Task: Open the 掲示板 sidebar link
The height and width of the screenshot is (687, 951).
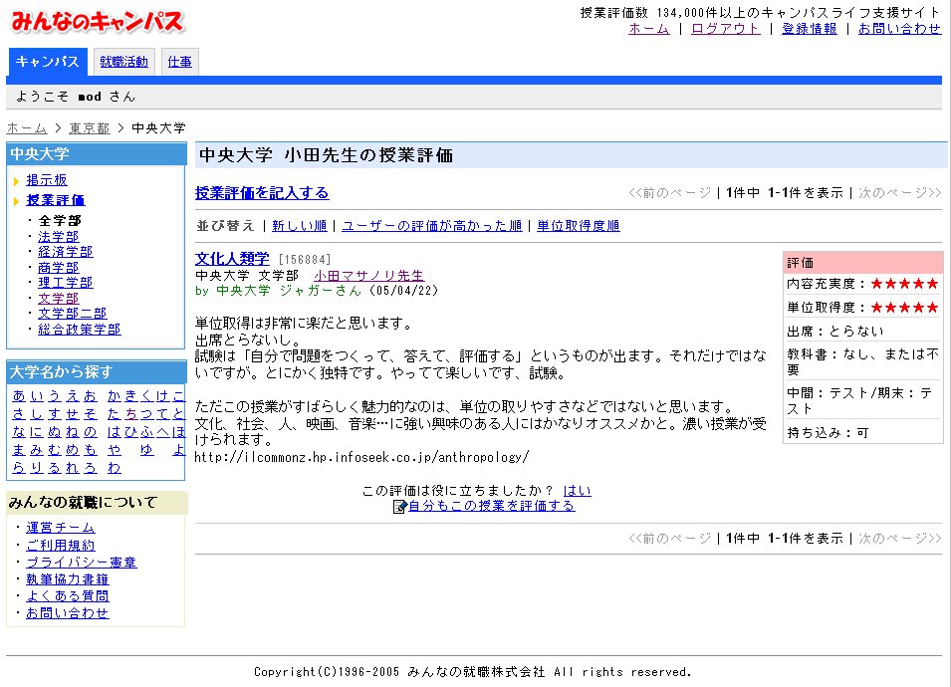Action: (47, 180)
